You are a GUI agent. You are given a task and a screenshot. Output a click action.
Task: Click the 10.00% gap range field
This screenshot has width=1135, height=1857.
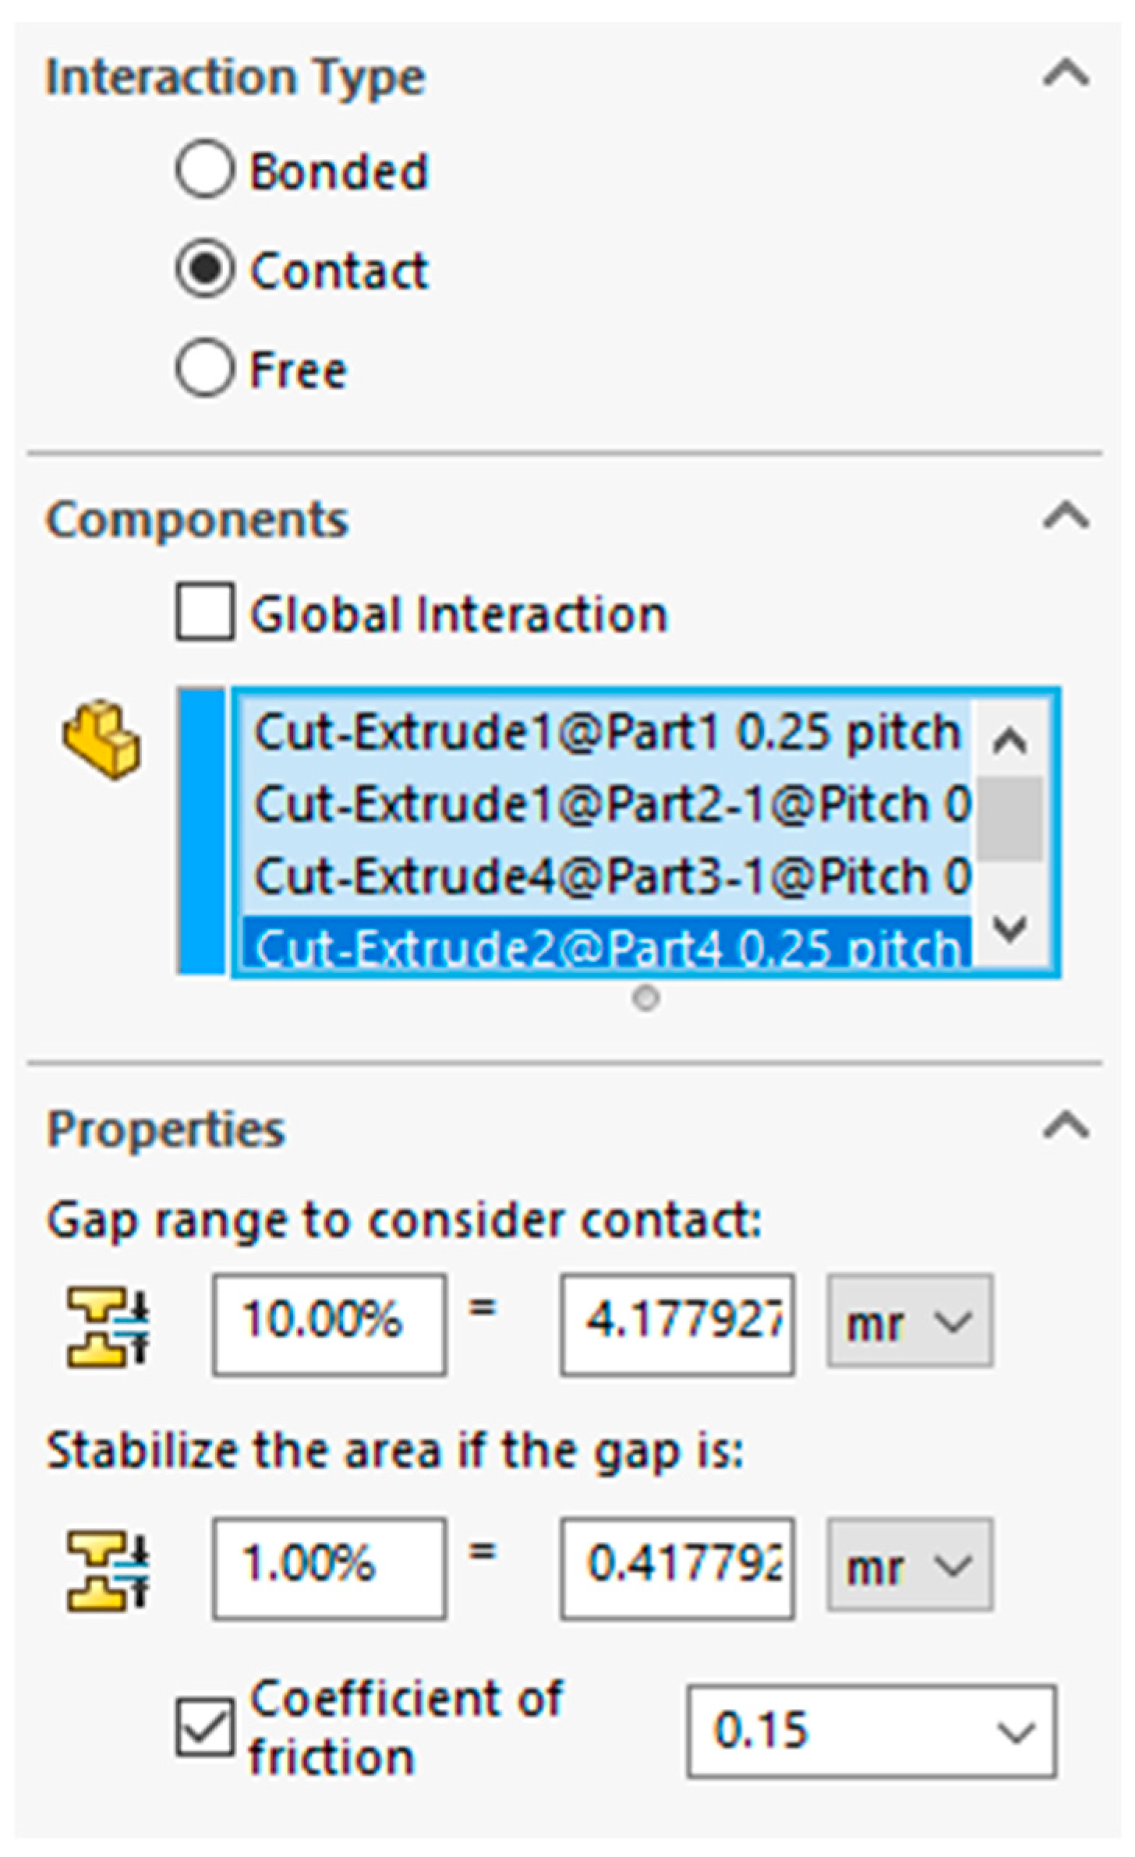click(329, 1323)
